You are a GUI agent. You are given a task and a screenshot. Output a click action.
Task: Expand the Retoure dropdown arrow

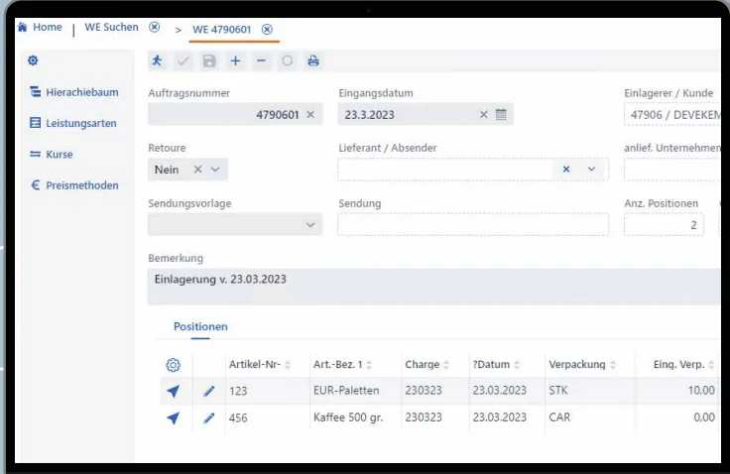coord(215,170)
